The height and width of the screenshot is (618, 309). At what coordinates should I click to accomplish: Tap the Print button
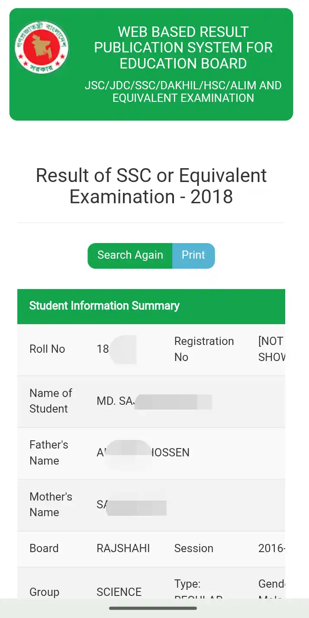point(193,255)
